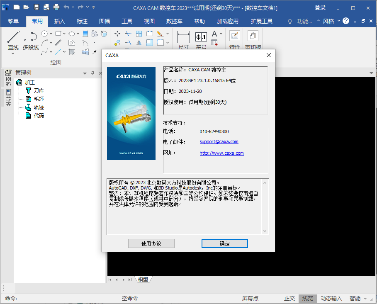Select the 直线 (line) drawing tool

click(x=13, y=40)
